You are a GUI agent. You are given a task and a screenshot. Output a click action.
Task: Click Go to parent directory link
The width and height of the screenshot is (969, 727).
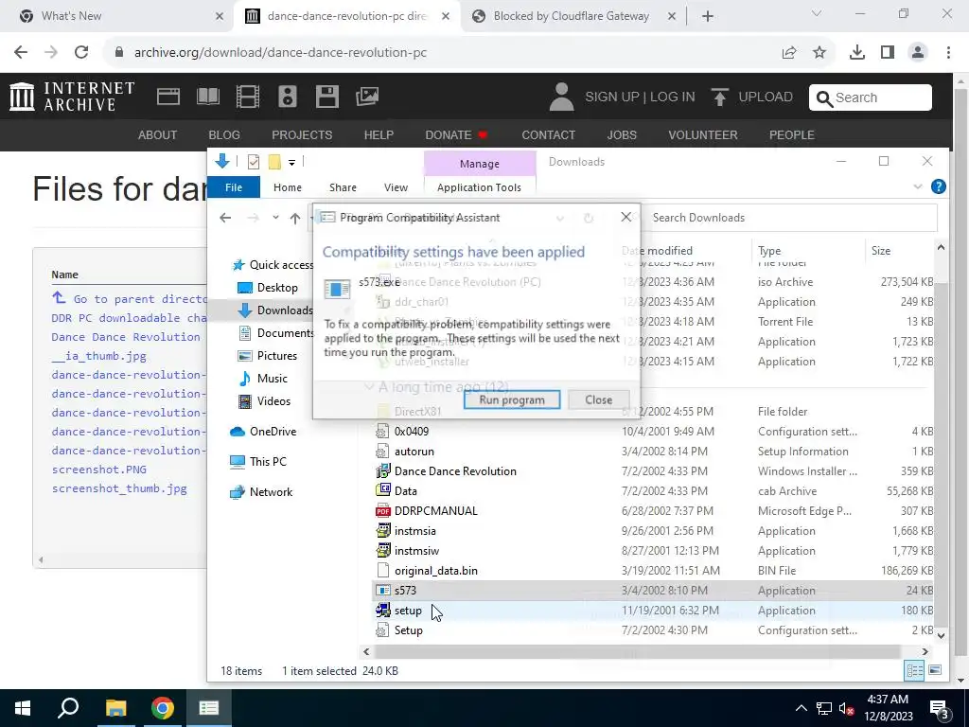click(x=130, y=298)
